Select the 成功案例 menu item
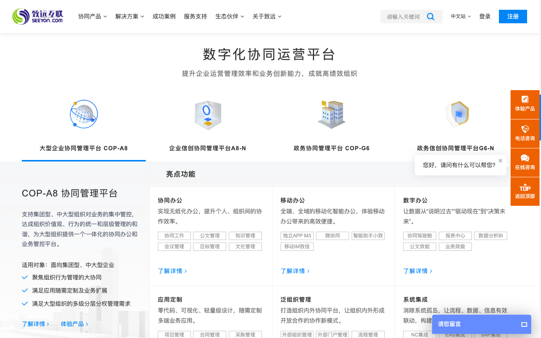 [x=164, y=17]
